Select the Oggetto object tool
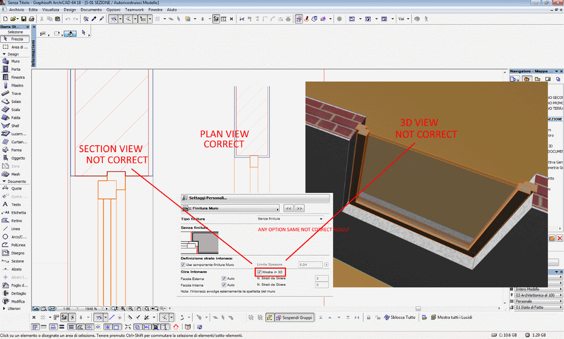 [x=15, y=158]
